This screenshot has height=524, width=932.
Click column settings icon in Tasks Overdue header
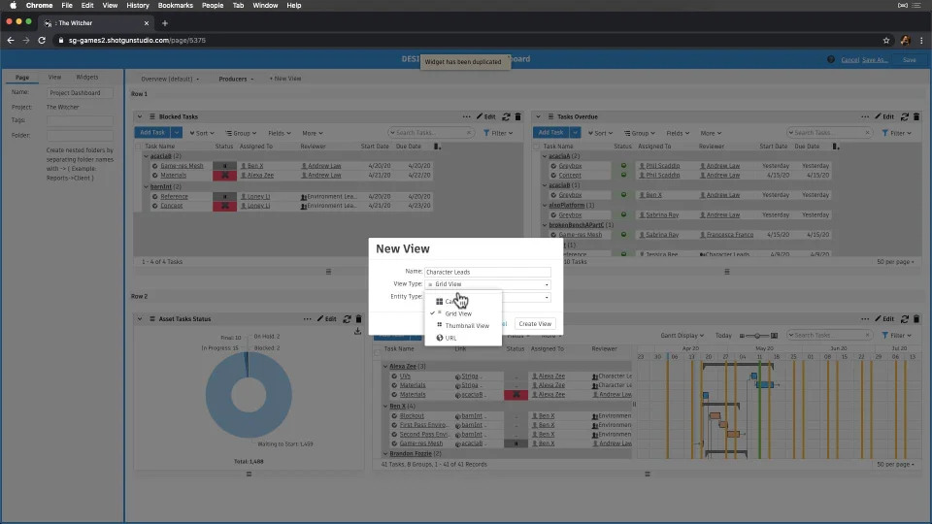(x=836, y=147)
